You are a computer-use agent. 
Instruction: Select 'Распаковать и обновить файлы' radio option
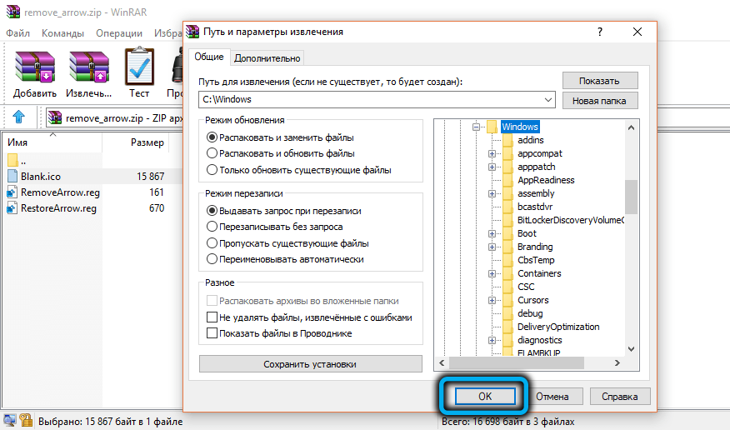(x=212, y=153)
